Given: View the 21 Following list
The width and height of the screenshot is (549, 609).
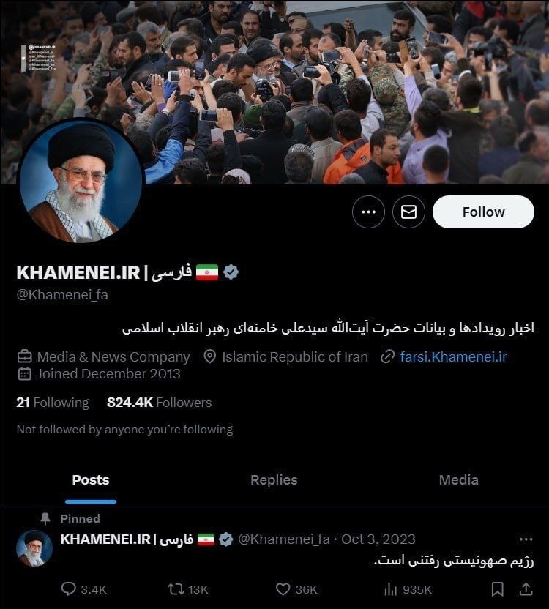Looking at the screenshot, I should [x=53, y=403].
